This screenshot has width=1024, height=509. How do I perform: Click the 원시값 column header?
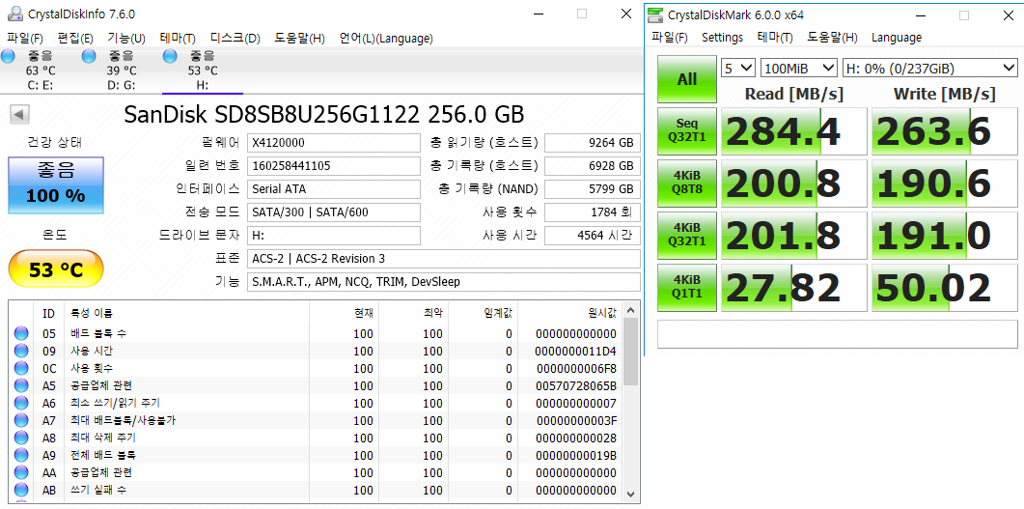[x=601, y=313]
